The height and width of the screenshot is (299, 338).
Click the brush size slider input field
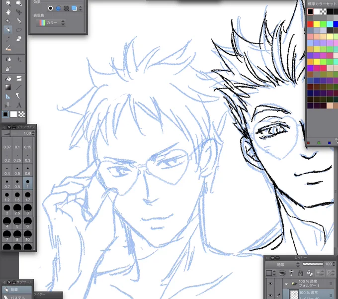click(16, 133)
